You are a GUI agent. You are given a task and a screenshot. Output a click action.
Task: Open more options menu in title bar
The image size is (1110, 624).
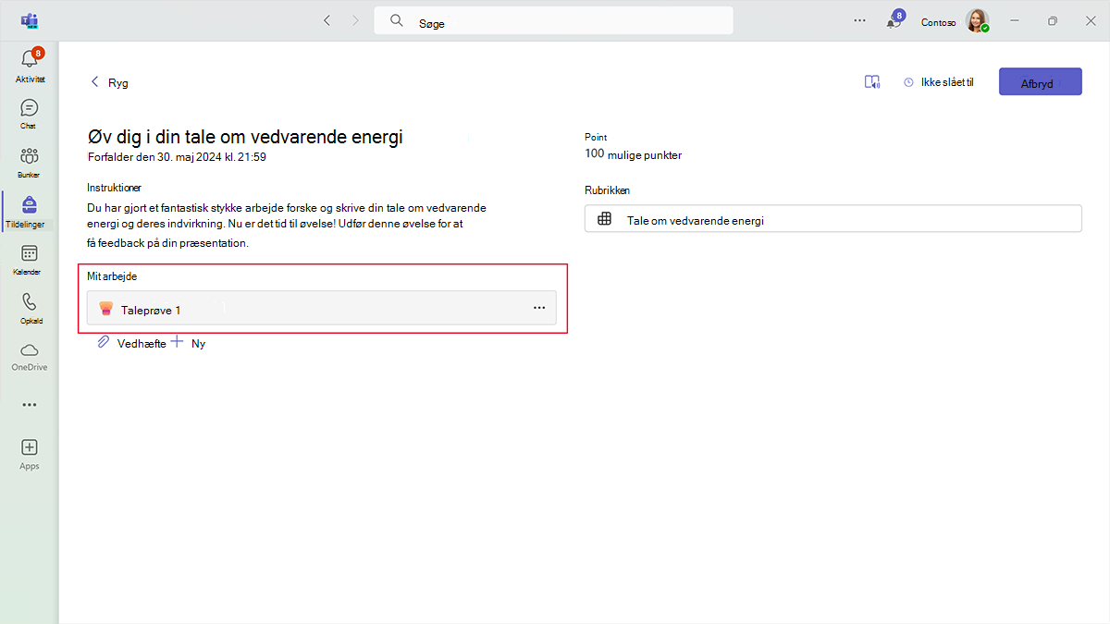coord(859,19)
